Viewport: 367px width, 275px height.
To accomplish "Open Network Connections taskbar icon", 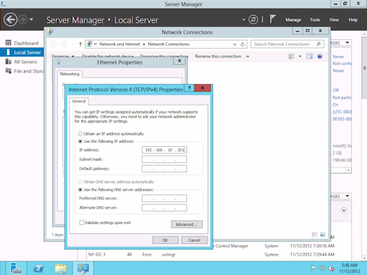I will (83, 268).
